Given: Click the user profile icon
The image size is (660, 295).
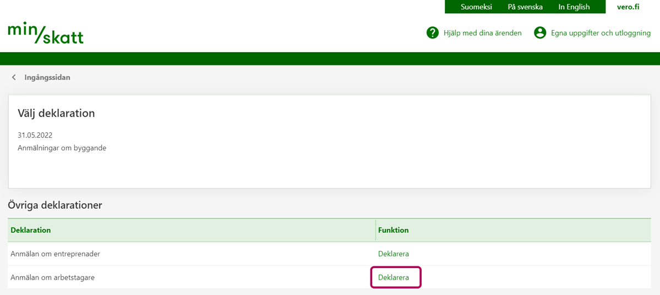Looking at the screenshot, I should coord(540,33).
